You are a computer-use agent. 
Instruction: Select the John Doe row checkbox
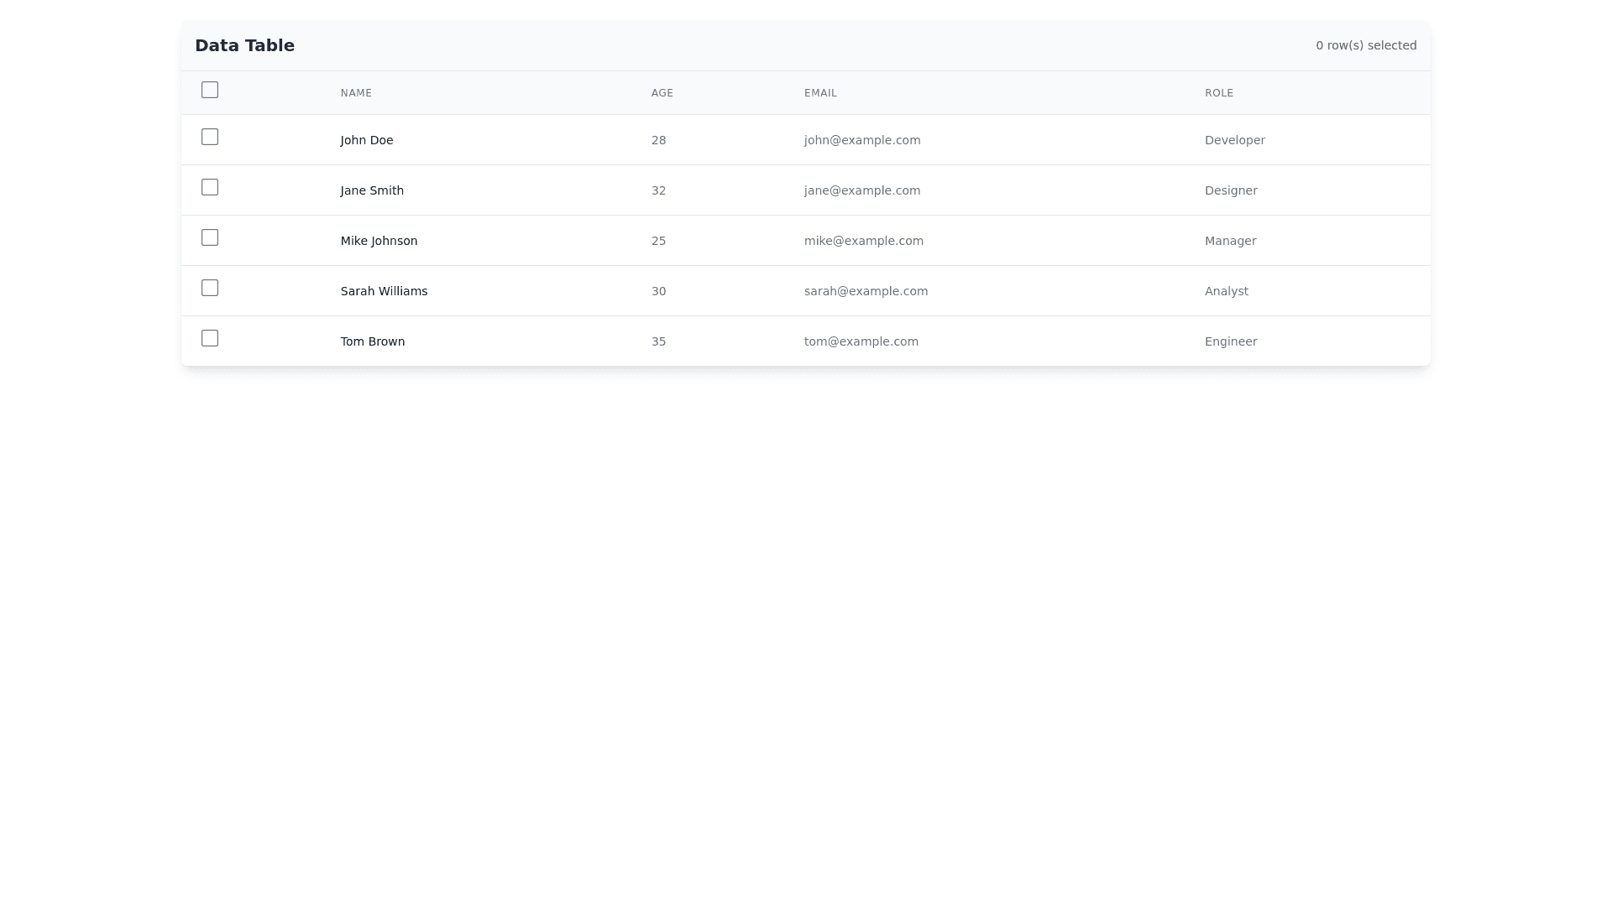(210, 137)
